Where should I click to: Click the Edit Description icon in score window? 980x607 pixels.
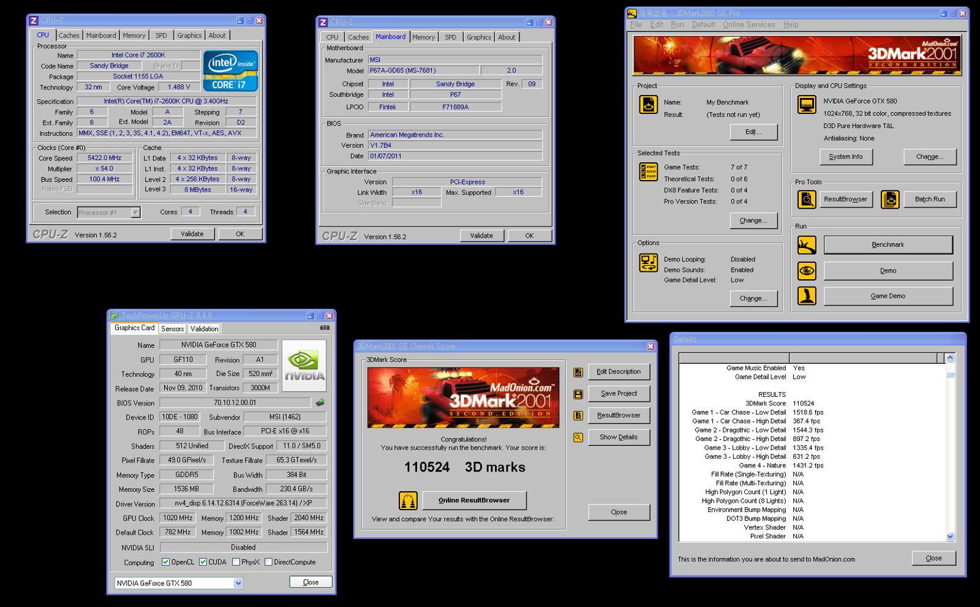pos(578,372)
